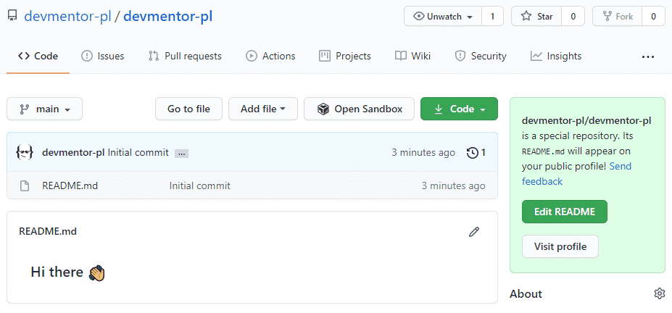Click the green Edit README button
The height and width of the screenshot is (313, 672).
pyautogui.click(x=565, y=212)
